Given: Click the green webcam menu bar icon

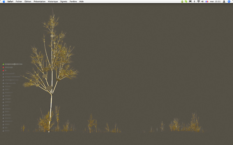Looking at the screenshot, I should tap(182, 1).
